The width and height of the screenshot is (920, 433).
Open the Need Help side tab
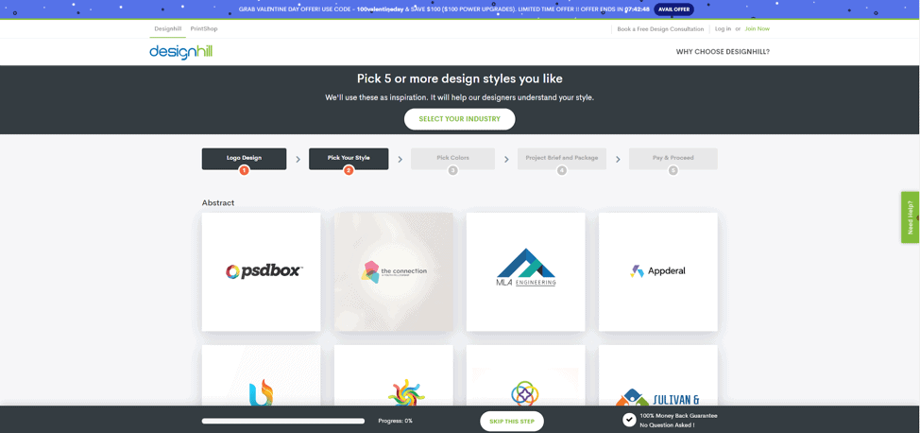point(910,216)
